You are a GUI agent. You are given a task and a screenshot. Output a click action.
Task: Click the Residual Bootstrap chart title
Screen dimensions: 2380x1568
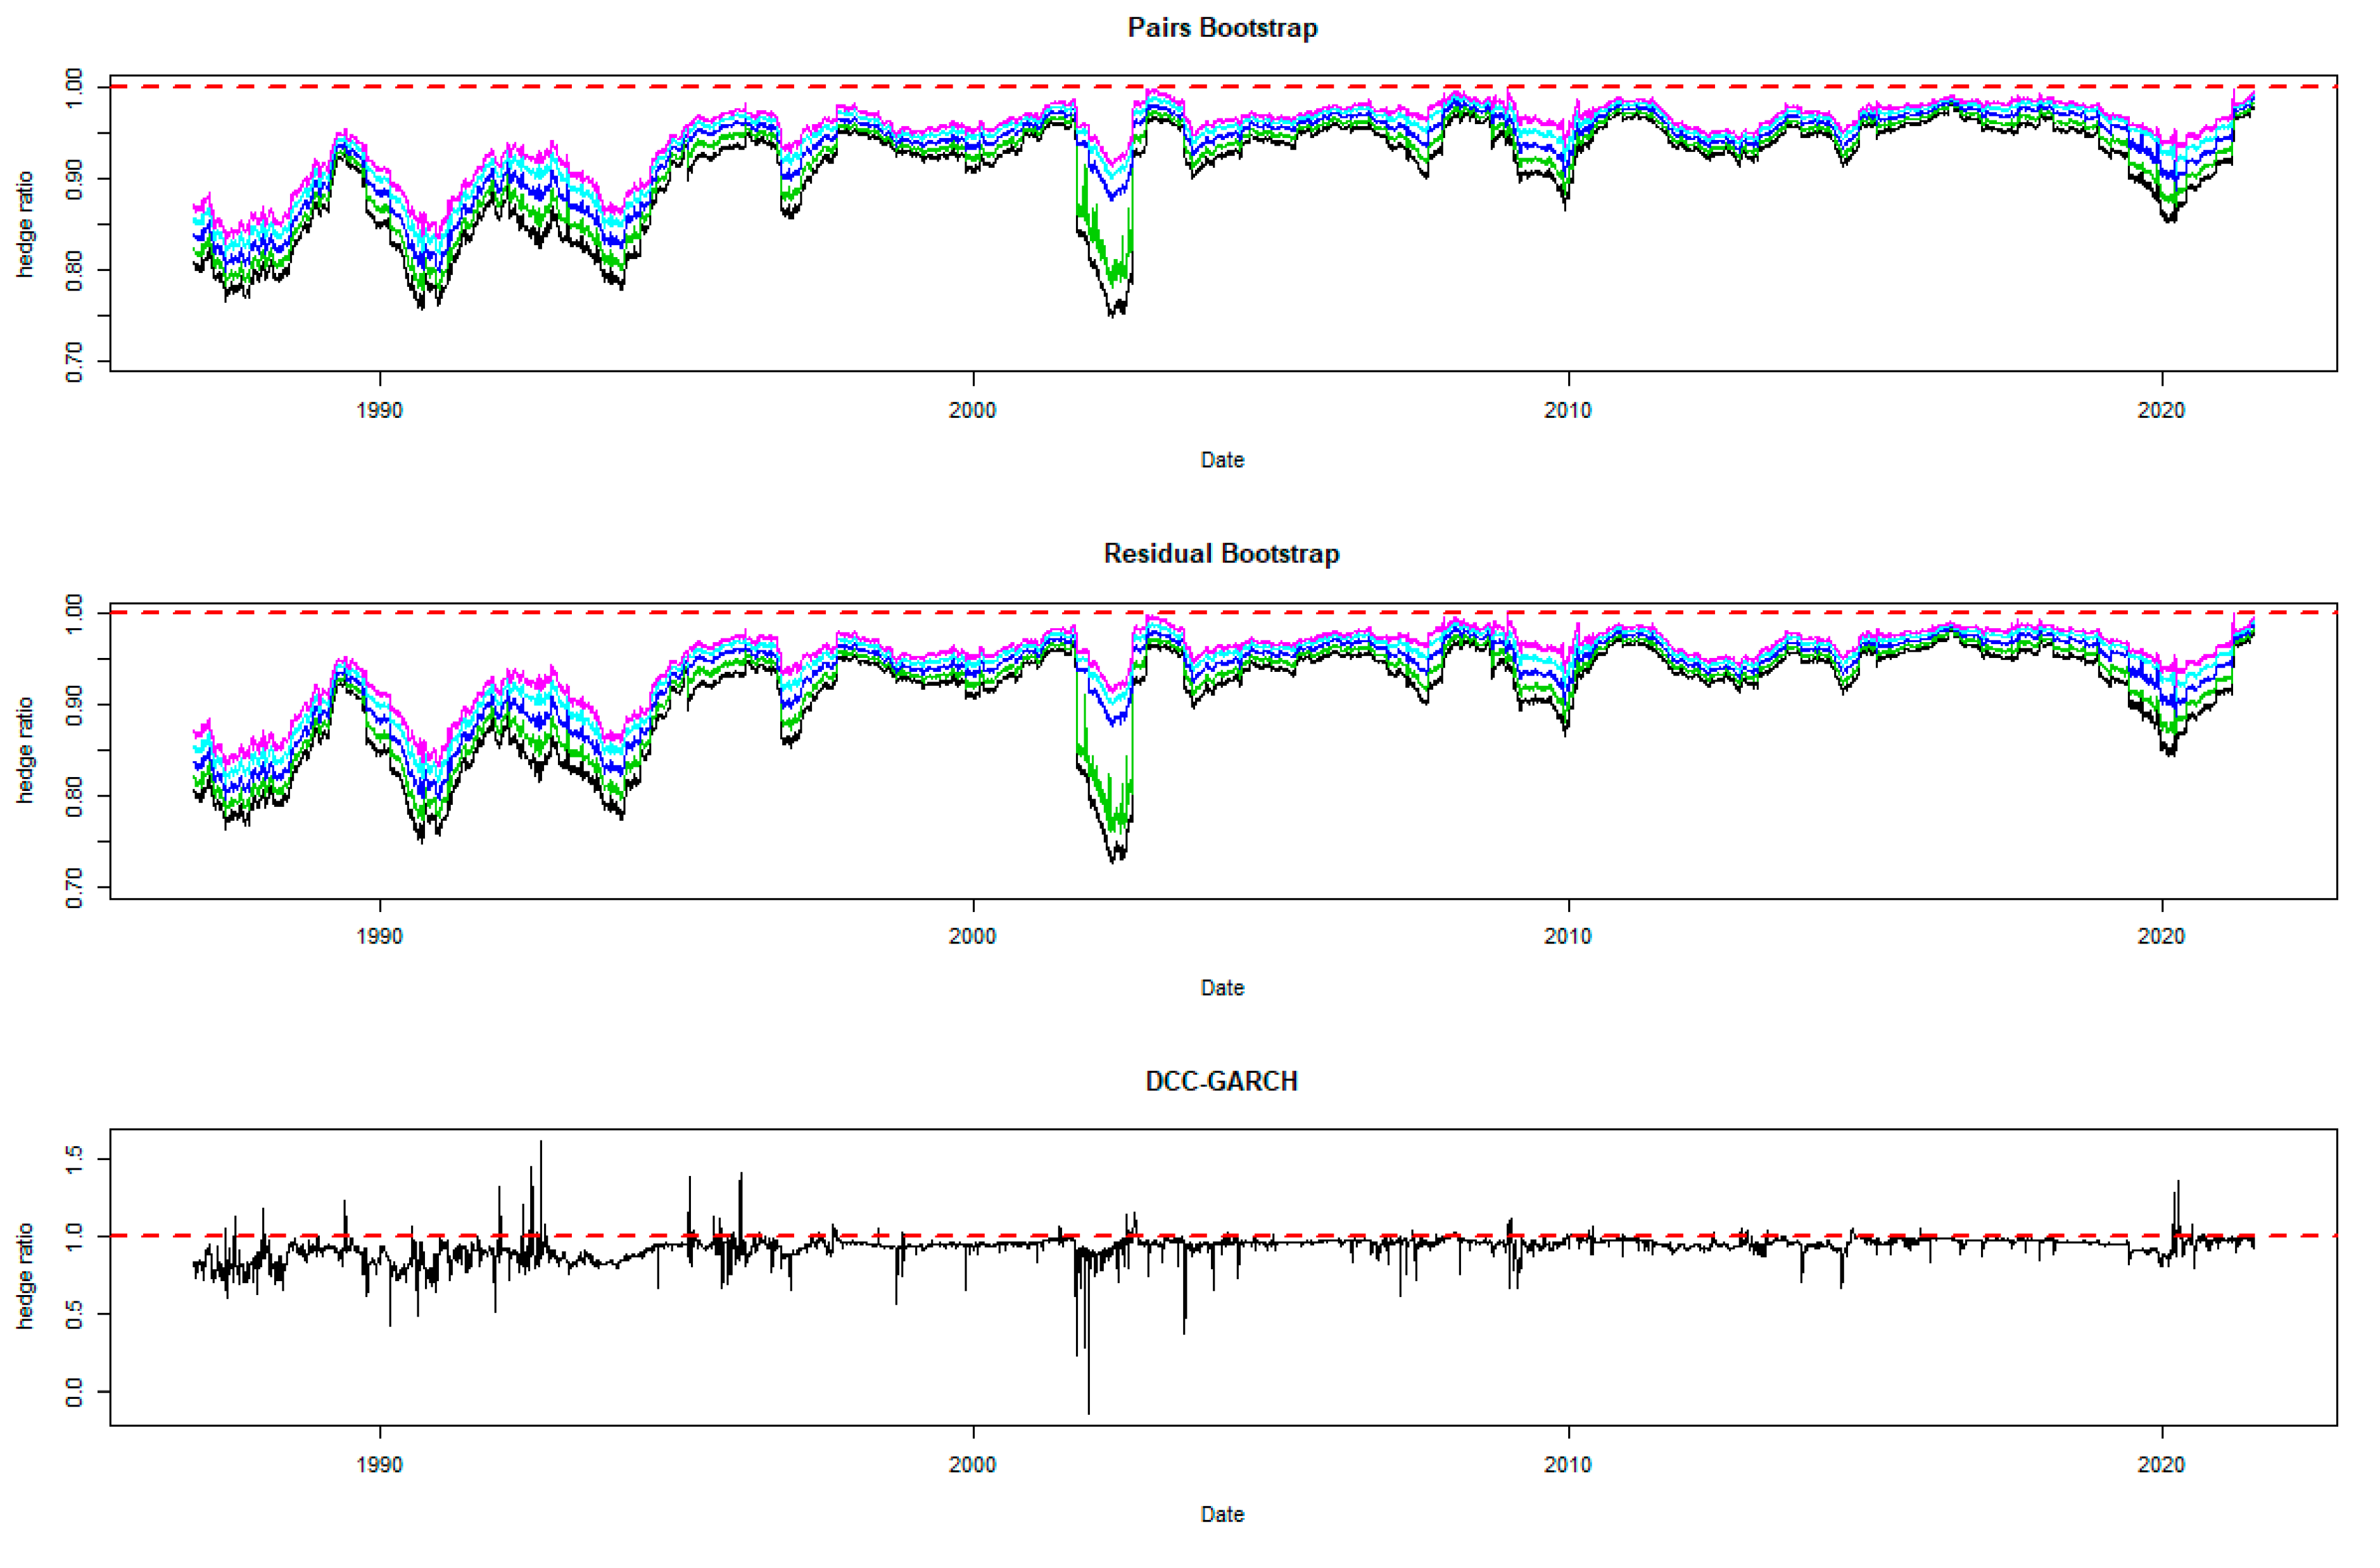coord(1221,554)
